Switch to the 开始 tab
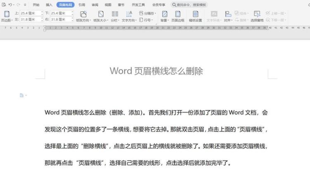310x175 pixels. coord(36,5)
